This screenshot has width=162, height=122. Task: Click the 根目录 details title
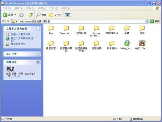[x=10, y=68]
